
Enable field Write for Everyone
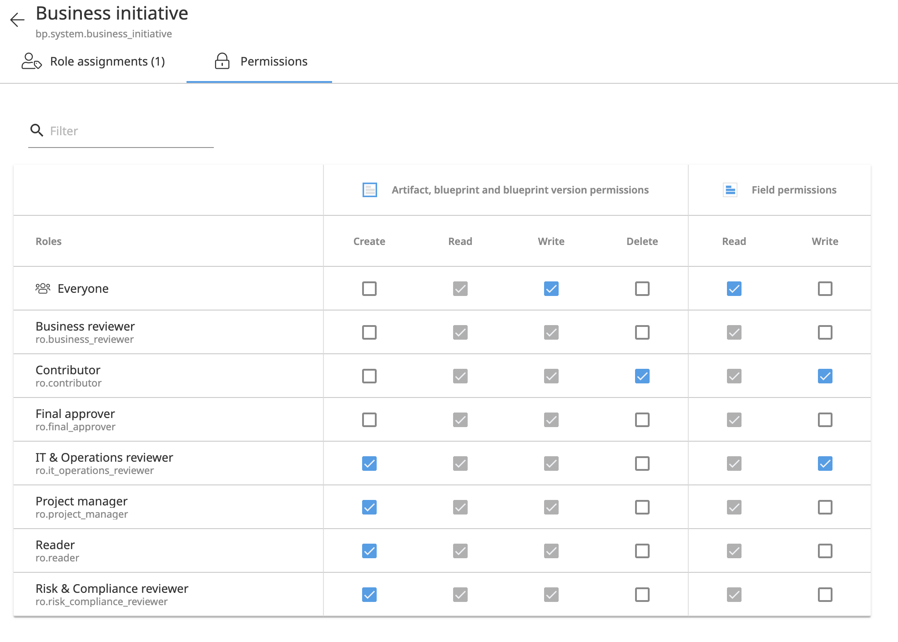click(x=825, y=289)
